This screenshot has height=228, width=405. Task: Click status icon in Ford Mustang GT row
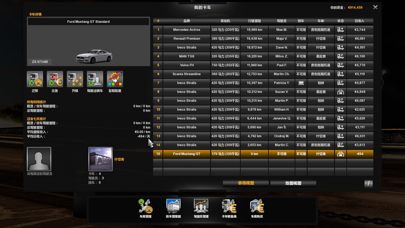(340, 154)
